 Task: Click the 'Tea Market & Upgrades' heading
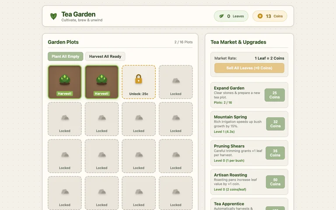[238, 42]
